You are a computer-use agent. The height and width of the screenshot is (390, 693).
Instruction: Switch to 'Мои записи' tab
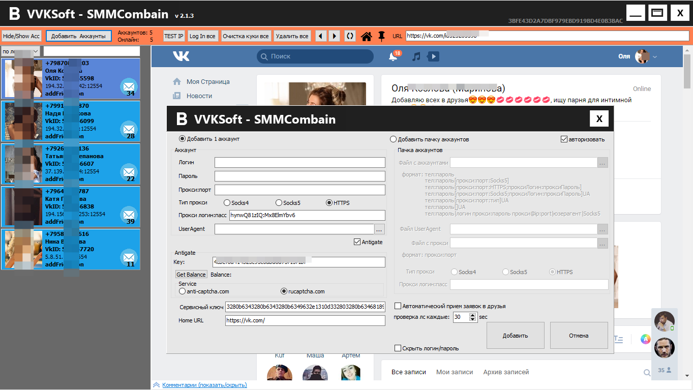454,372
